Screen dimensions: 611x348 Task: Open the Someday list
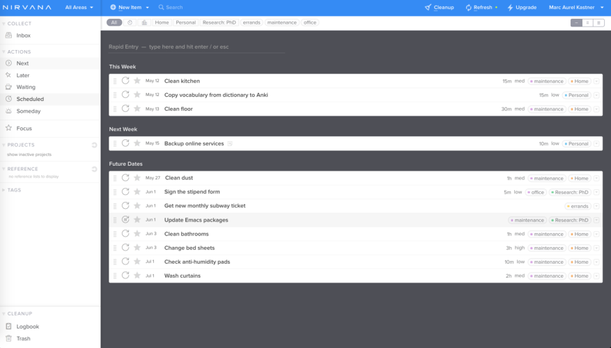point(28,111)
